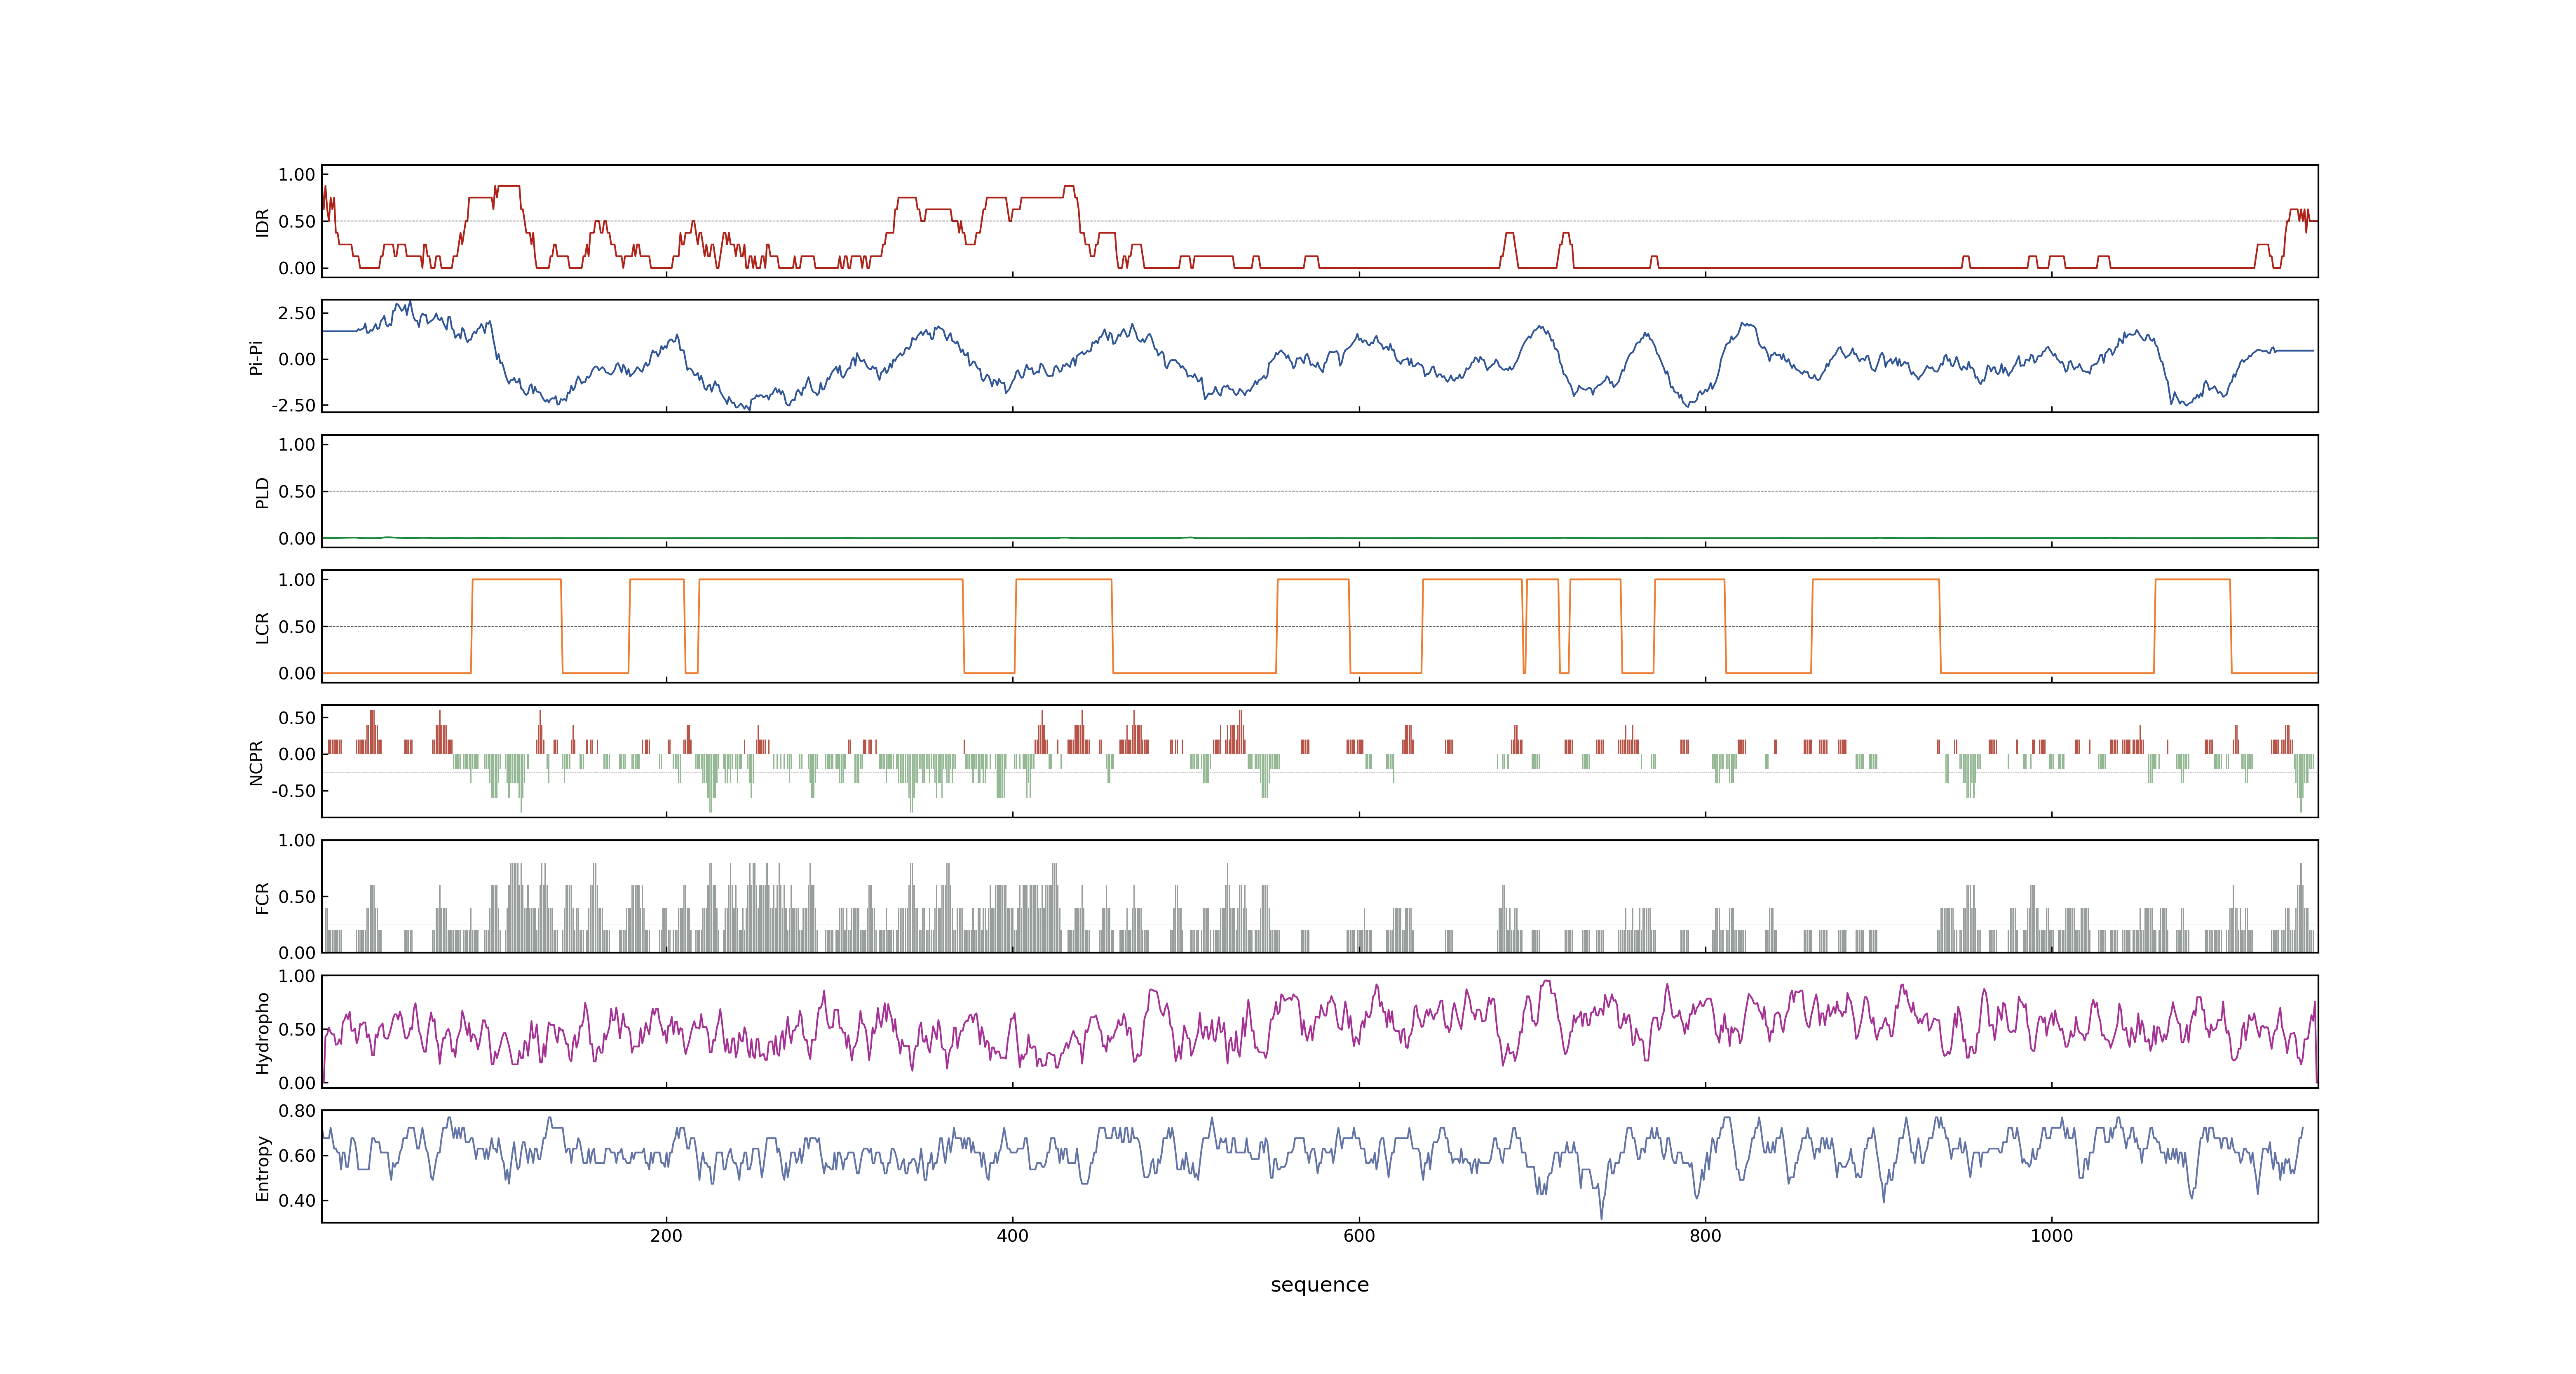The height and width of the screenshot is (1374, 2576).
Task: Click the "Hydropho" y-axis label
Action: (263, 1033)
